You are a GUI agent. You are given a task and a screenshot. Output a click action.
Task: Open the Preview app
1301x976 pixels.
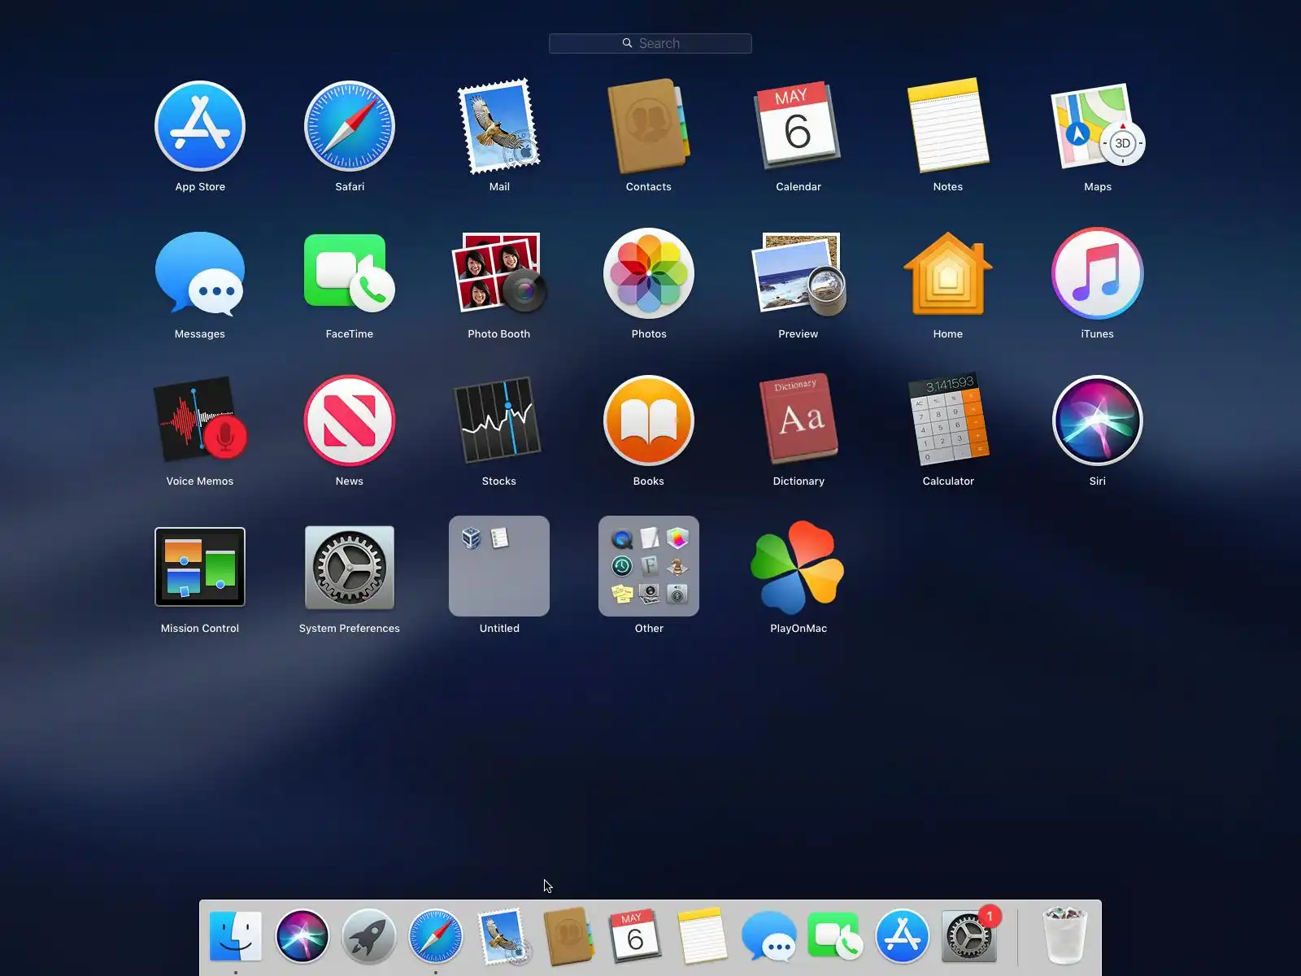click(798, 274)
